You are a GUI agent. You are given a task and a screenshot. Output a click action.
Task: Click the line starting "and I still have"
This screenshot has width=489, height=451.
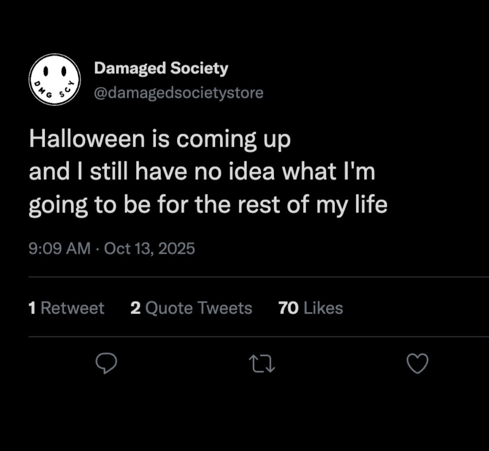202,173
